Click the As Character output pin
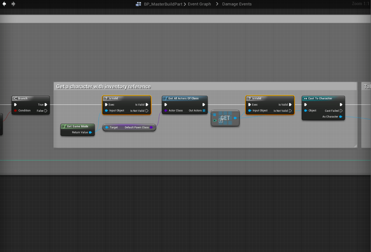The image size is (371, 252). 341,117
